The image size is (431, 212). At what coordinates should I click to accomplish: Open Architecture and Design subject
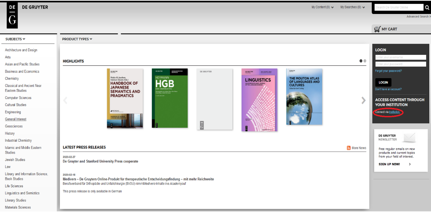point(21,50)
